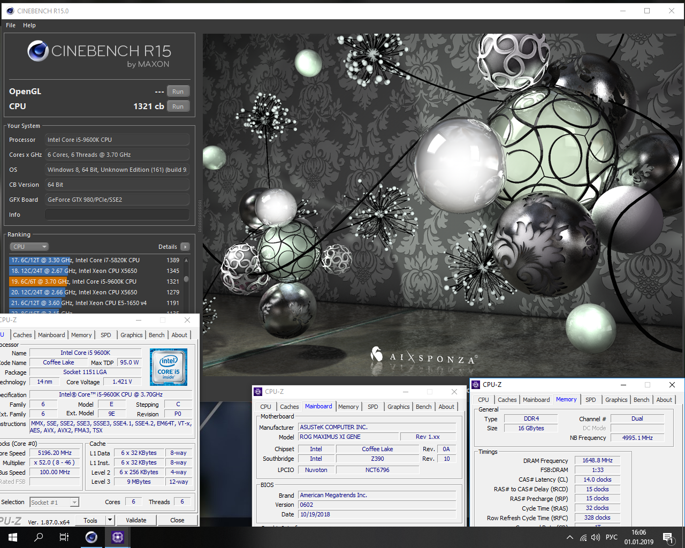685x548 pixels.
Task: Click the CPU-Z Tools button
Action: [90, 520]
